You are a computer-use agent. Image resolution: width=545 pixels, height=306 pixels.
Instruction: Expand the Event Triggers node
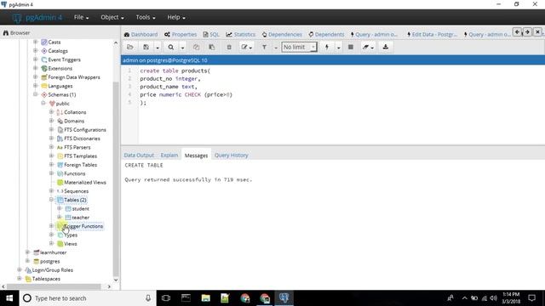pos(35,59)
